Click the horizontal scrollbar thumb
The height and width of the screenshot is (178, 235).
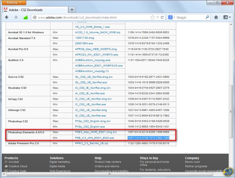110,174
